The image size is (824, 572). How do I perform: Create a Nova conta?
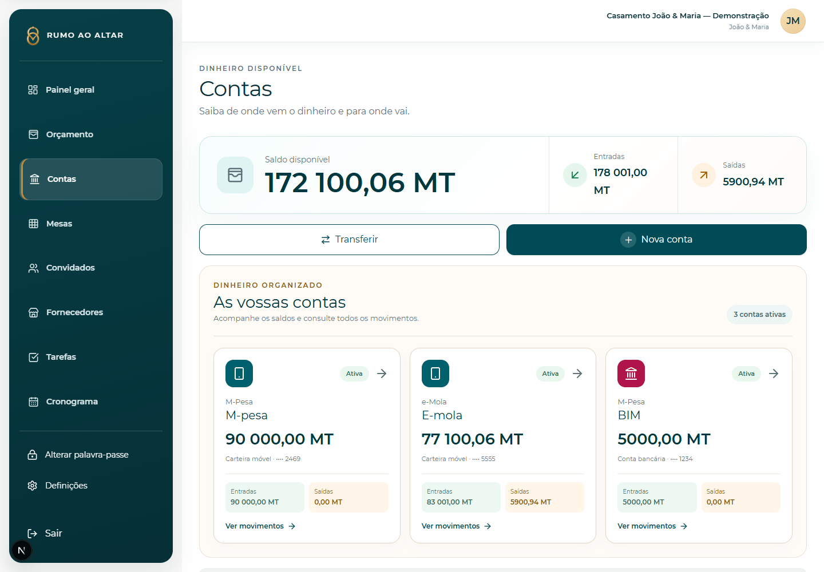pos(656,240)
